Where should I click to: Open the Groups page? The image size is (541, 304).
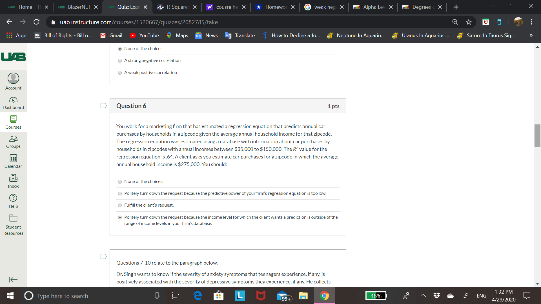pyautogui.click(x=13, y=142)
